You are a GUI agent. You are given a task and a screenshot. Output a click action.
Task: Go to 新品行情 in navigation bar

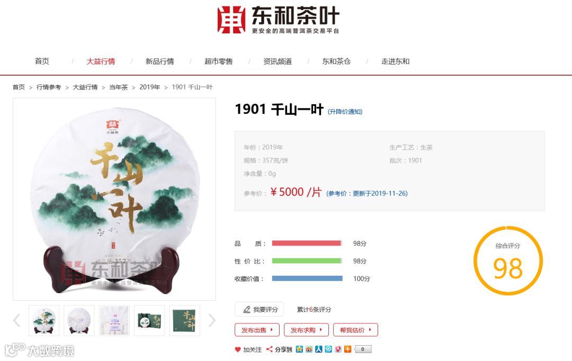[x=159, y=61]
